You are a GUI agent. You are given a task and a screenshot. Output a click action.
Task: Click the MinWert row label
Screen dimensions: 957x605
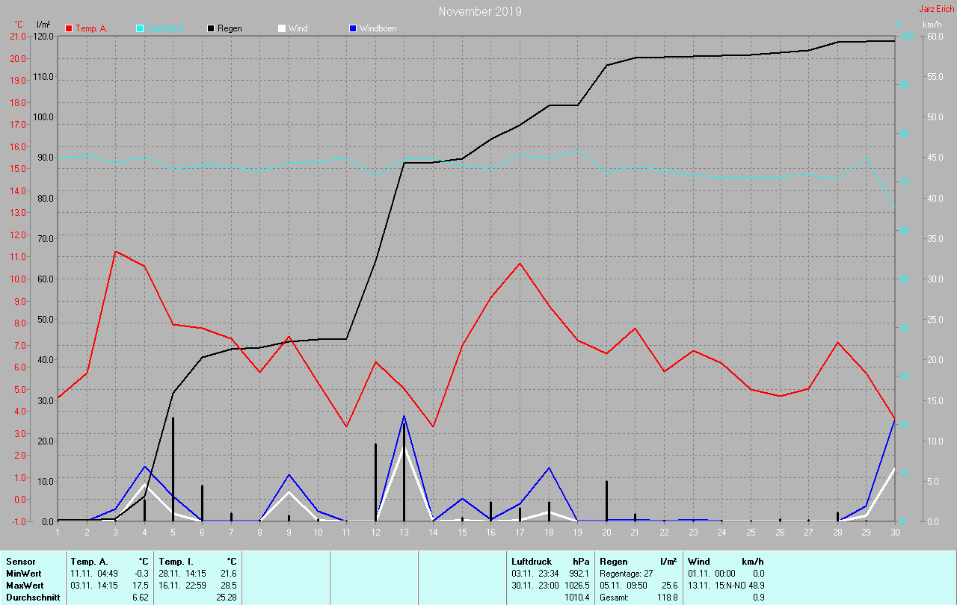[23, 574]
